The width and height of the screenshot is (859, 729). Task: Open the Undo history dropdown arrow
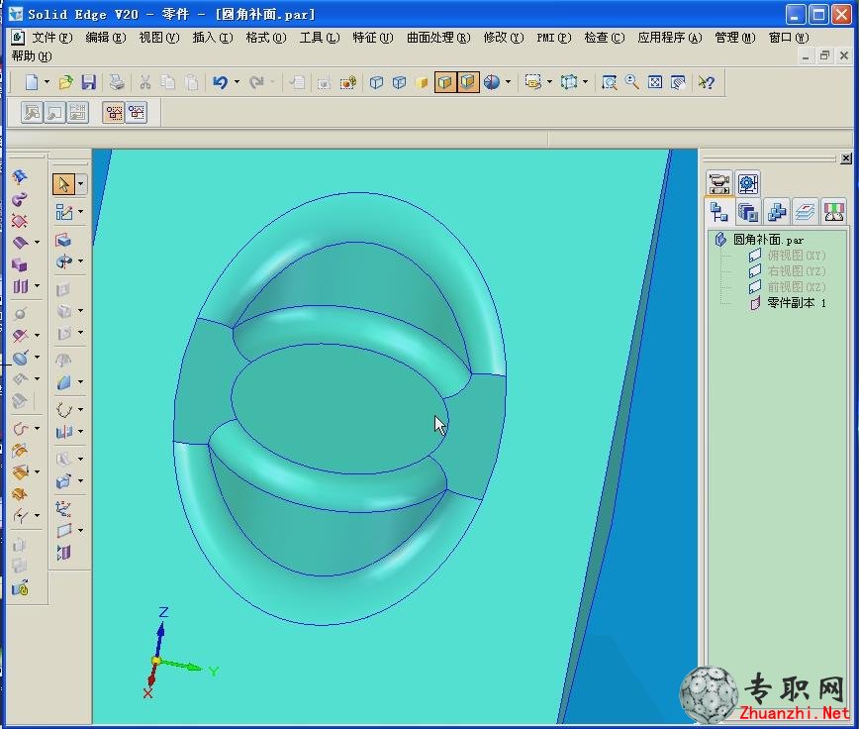(237, 82)
